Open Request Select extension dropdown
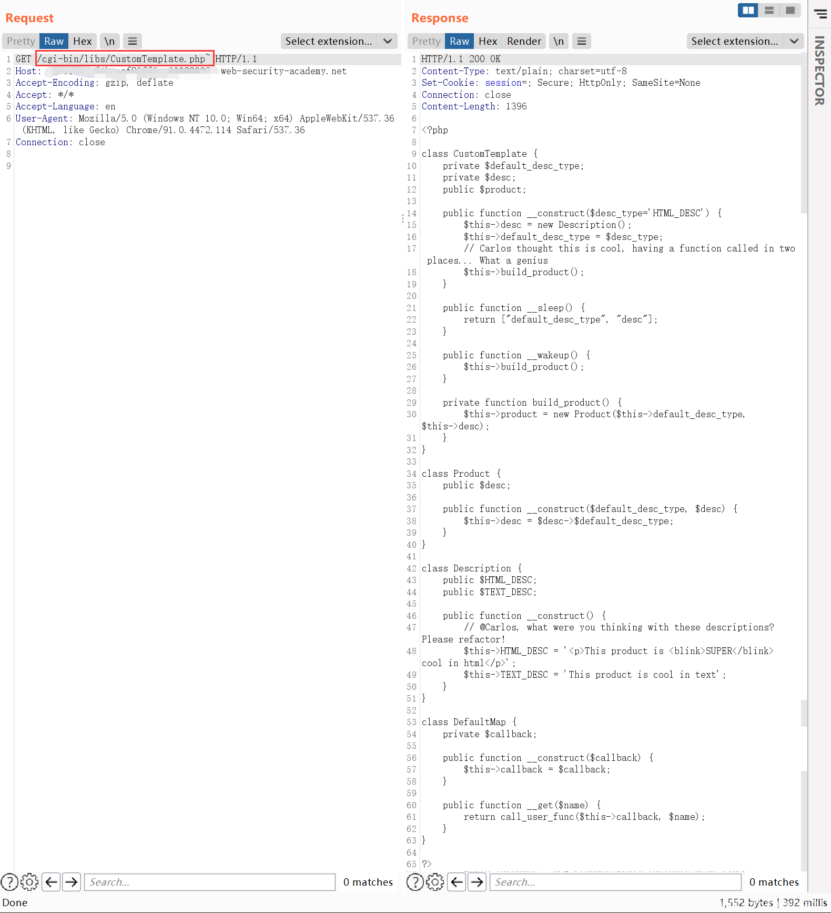The width and height of the screenshot is (831, 913). (x=328, y=41)
